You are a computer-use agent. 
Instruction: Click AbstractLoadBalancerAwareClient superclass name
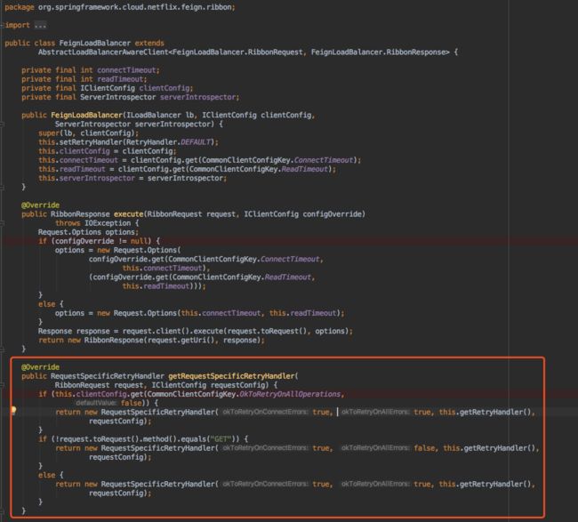point(103,52)
